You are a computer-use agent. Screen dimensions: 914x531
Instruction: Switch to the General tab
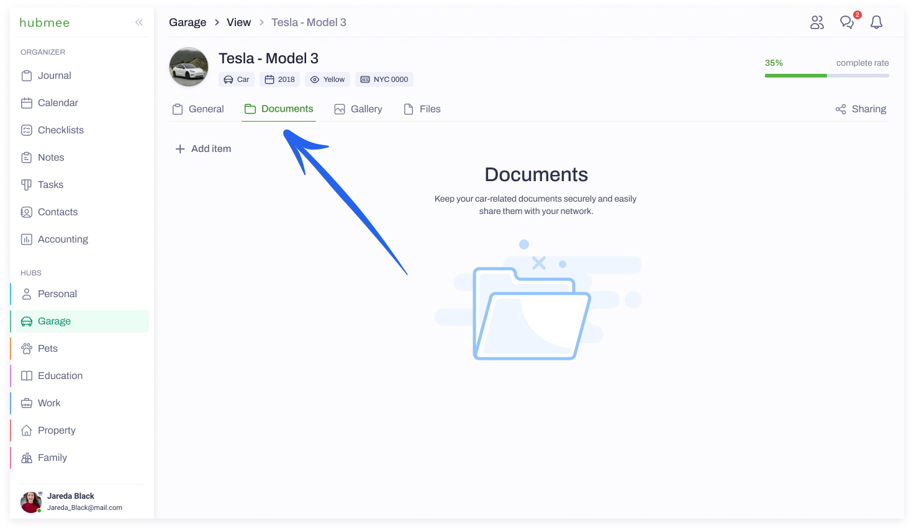(x=198, y=109)
